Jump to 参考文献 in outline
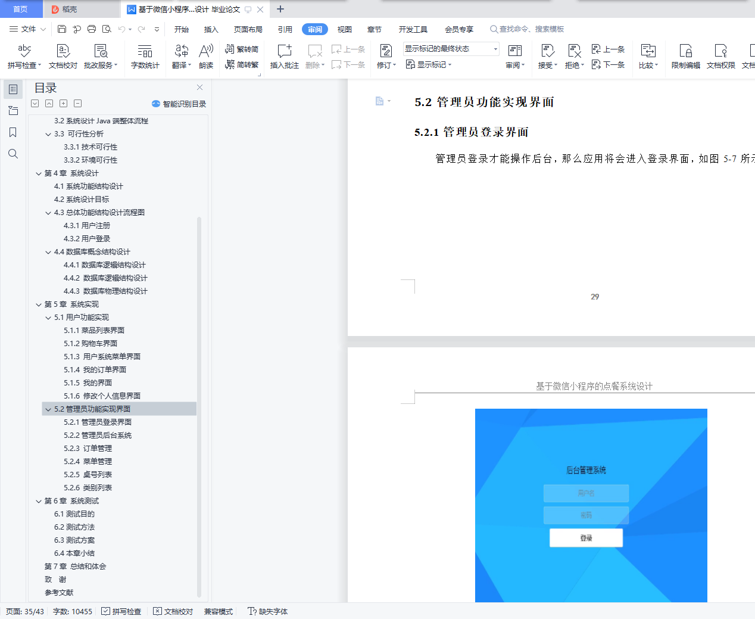 [59, 593]
